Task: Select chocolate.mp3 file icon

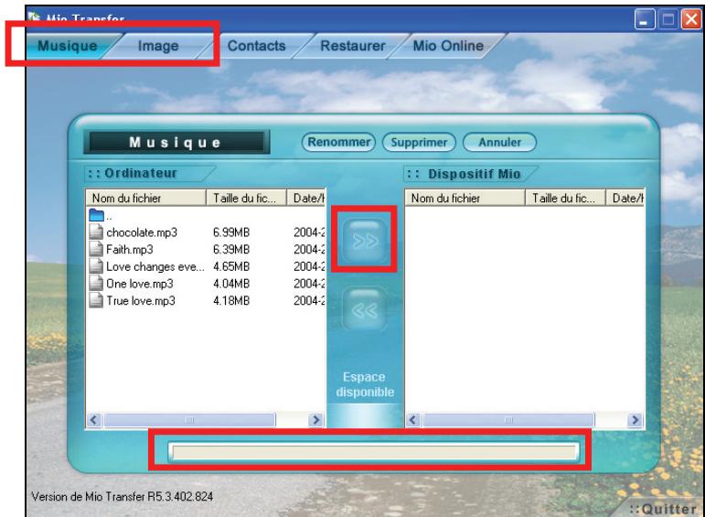Action: 96,232
